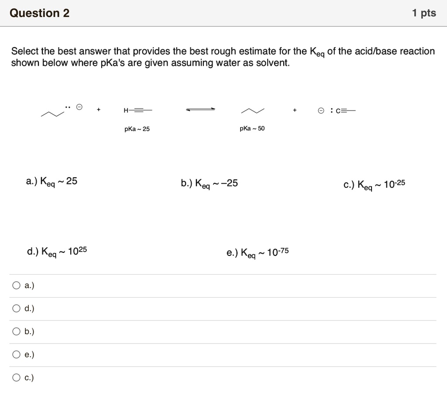This screenshot has height=396, width=447.
Task: Select the radio button for answer a.)
Action: (x=16, y=285)
